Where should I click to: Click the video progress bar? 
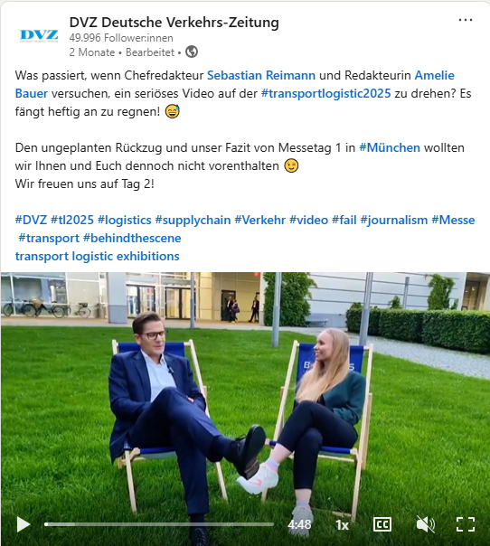pos(159,524)
